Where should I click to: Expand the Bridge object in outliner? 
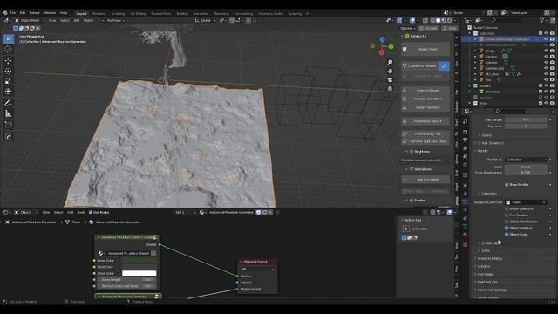[x=475, y=51]
